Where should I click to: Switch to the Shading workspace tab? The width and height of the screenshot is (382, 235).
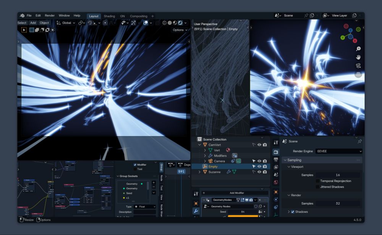109,16
